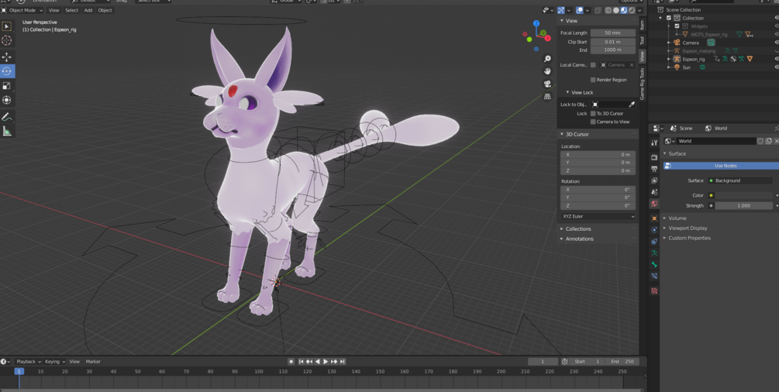Open the Physics properties tab icon
Screen dimensions: 779x392
[x=654, y=229]
